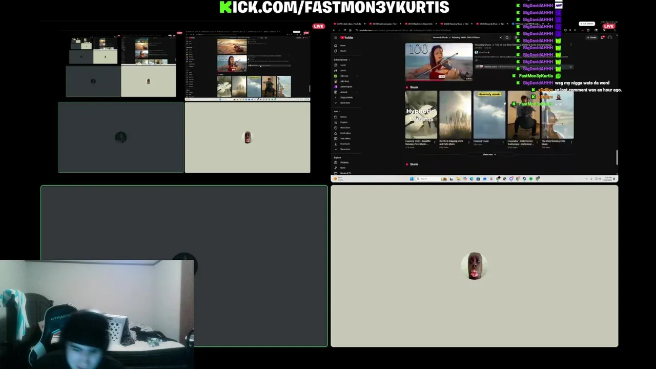This screenshot has width=656, height=369.
Task: Expand the video description chevron
Action: tap(570, 67)
